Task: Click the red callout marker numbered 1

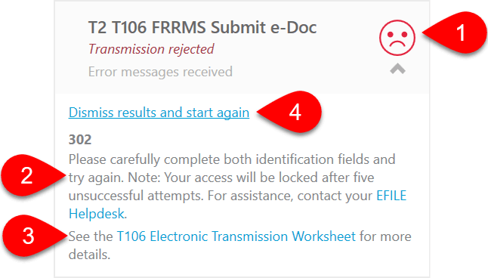Action: pyautogui.click(x=456, y=32)
